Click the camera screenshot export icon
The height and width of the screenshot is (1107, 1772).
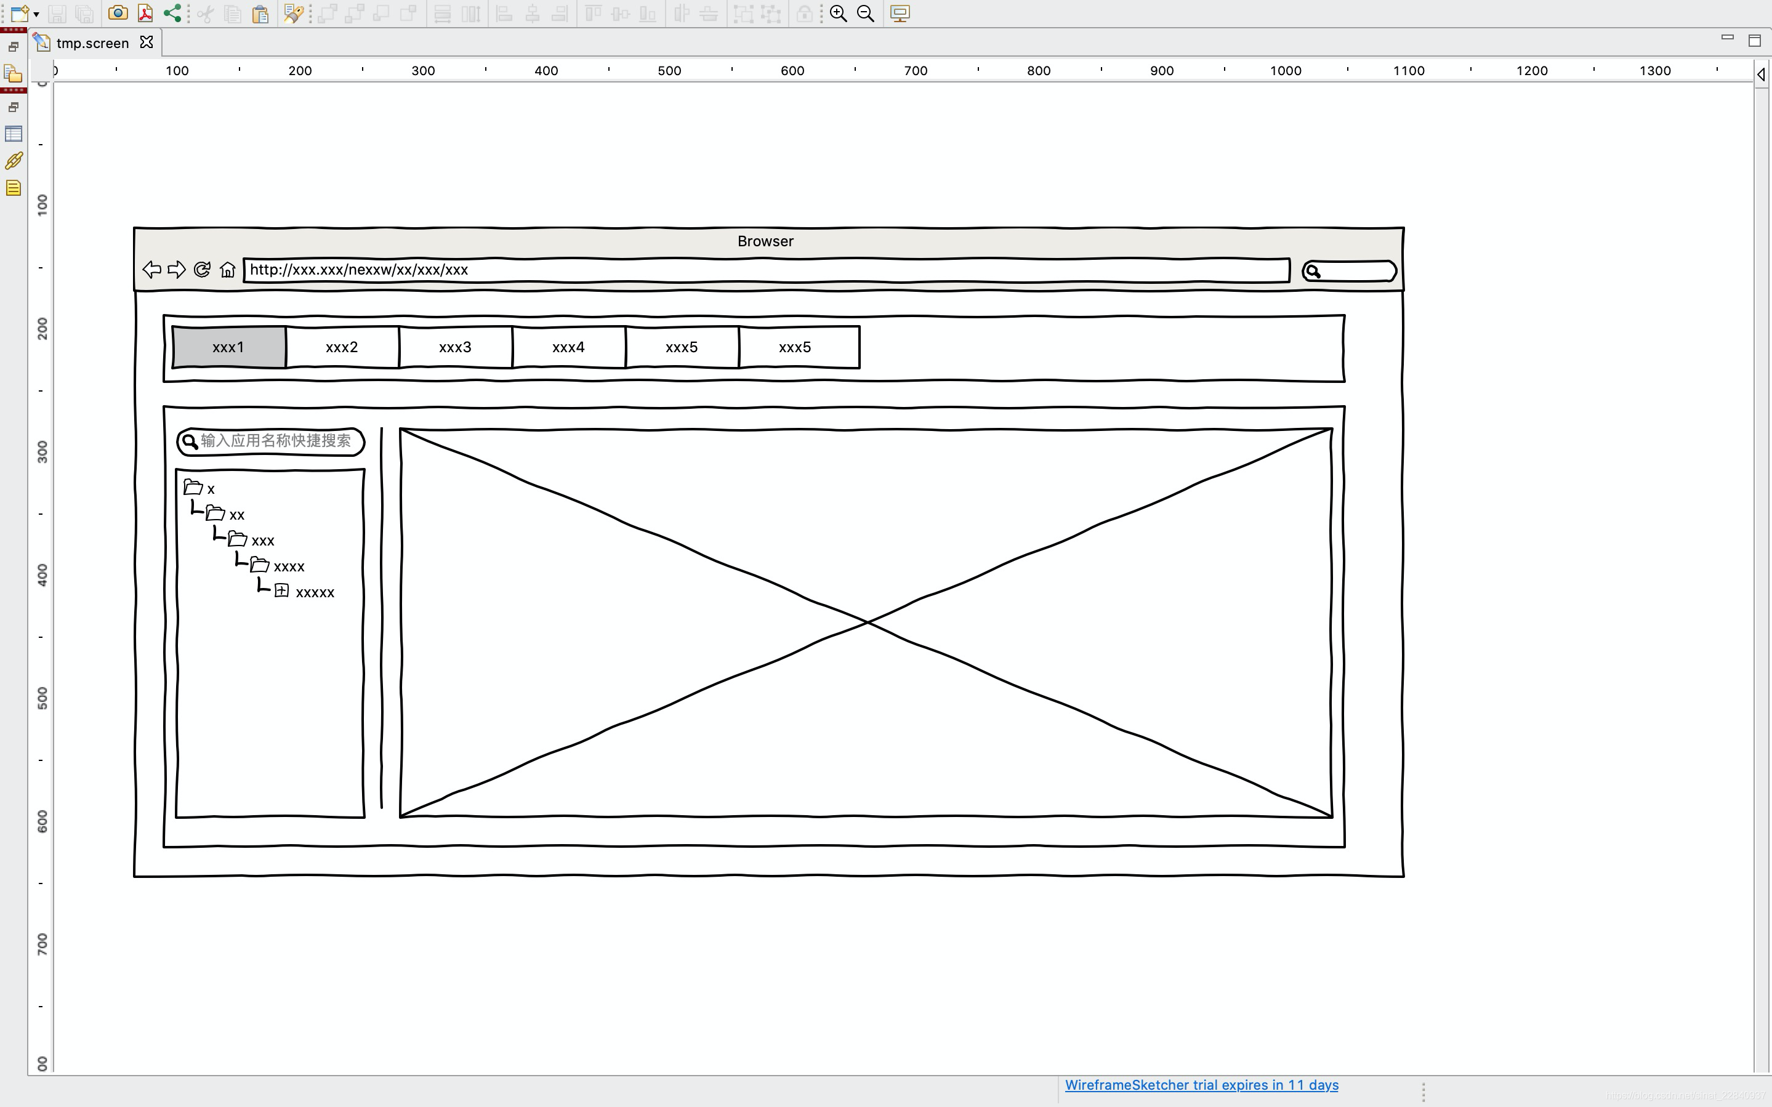pos(117,13)
